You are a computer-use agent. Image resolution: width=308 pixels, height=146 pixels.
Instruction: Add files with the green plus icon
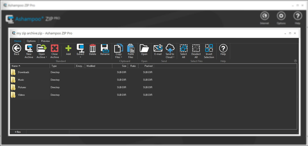(x=68, y=48)
